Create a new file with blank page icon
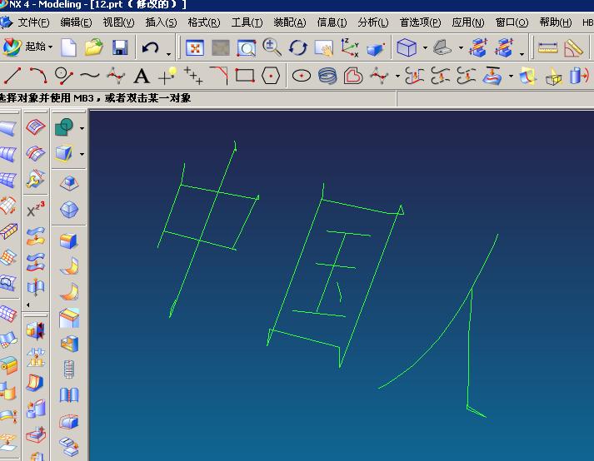This screenshot has width=594, height=461. click(68, 47)
